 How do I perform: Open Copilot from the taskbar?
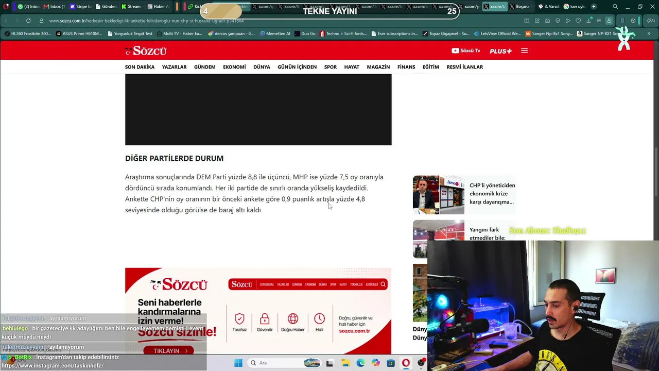(x=376, y=363)
